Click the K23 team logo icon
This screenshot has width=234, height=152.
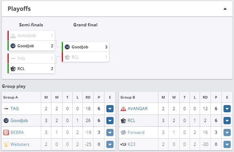[123, 144]
